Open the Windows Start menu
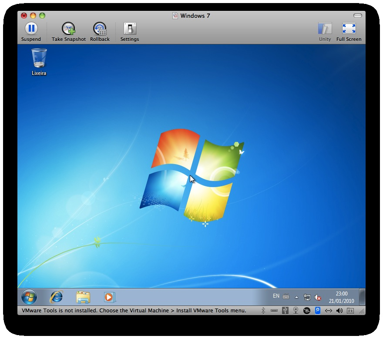 (29, 297)
